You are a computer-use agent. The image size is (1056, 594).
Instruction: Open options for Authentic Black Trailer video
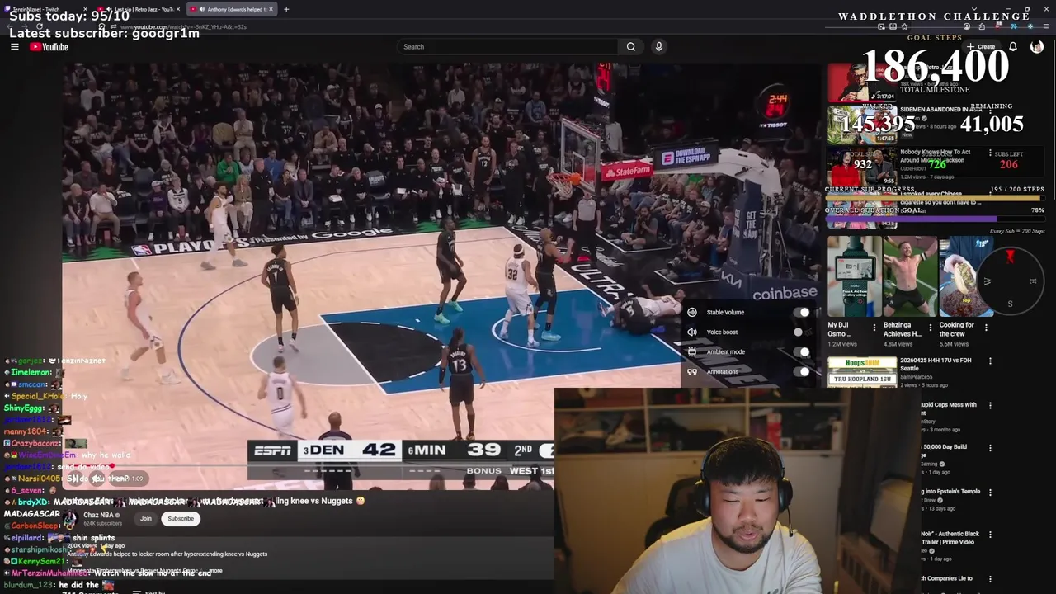[x=990, y=535]
